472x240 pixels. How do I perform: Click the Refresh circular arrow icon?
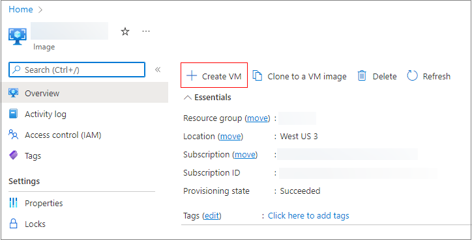(x=412, y=76)
